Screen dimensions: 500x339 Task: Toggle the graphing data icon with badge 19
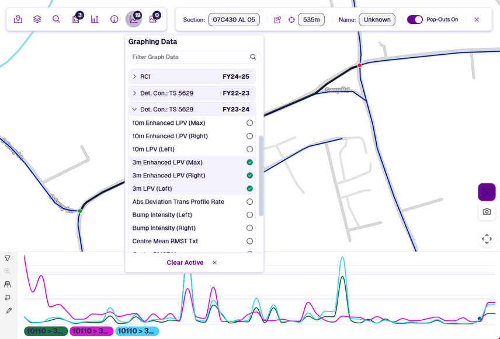point(134,19)
